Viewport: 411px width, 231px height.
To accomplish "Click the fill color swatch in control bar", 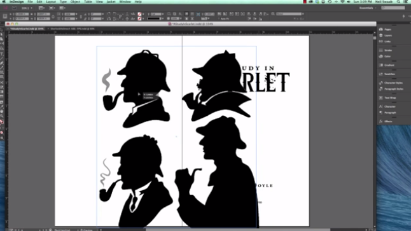I will tap(140, 14).
